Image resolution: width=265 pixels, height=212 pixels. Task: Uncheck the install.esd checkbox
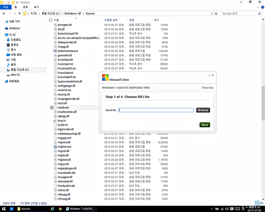pyautogui.click(x=52, y=107)
